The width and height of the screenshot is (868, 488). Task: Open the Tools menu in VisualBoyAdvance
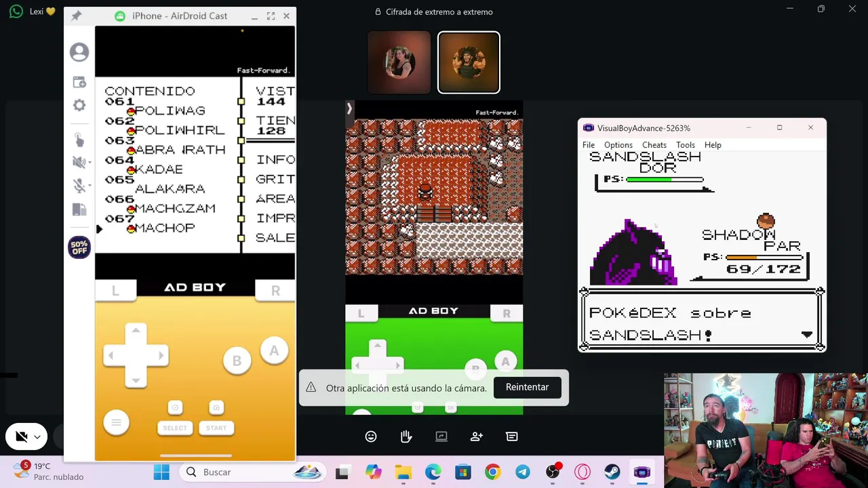pyautogui.click(x=686, y=145)
